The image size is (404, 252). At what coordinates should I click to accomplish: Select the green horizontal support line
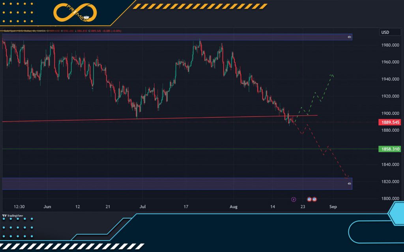pos(158,149)
